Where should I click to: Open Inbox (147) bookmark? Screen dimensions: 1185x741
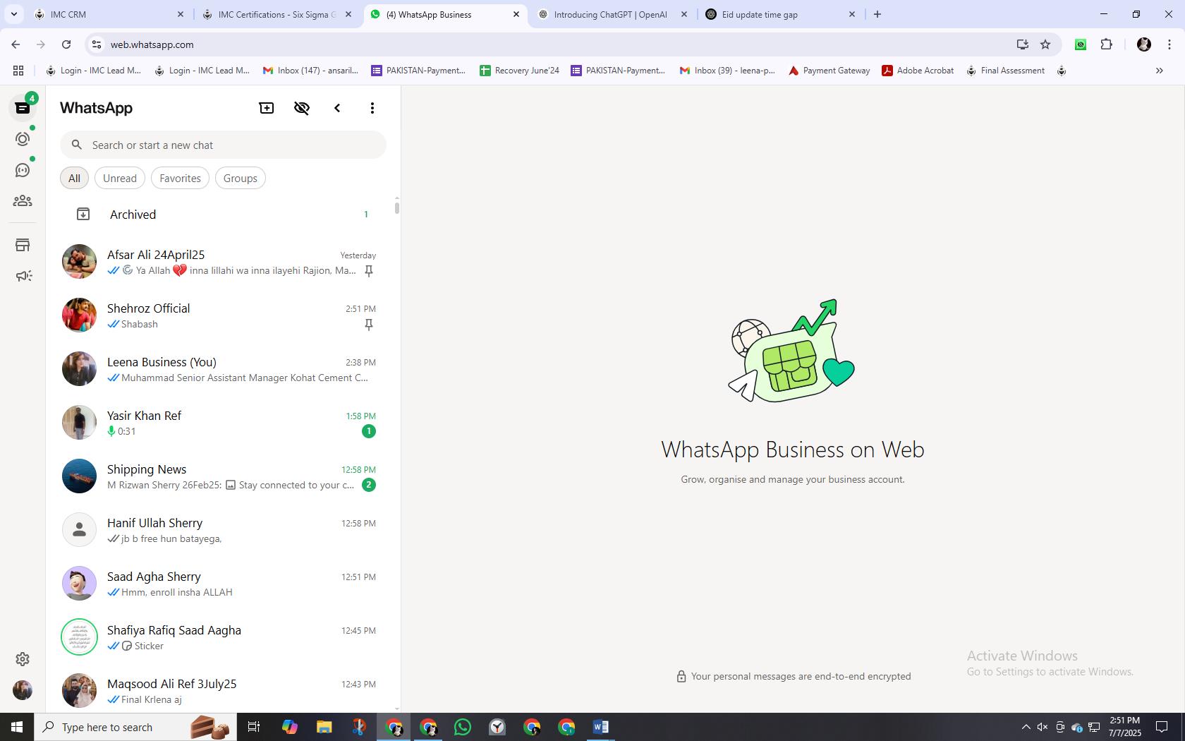(x=310, y=71)
